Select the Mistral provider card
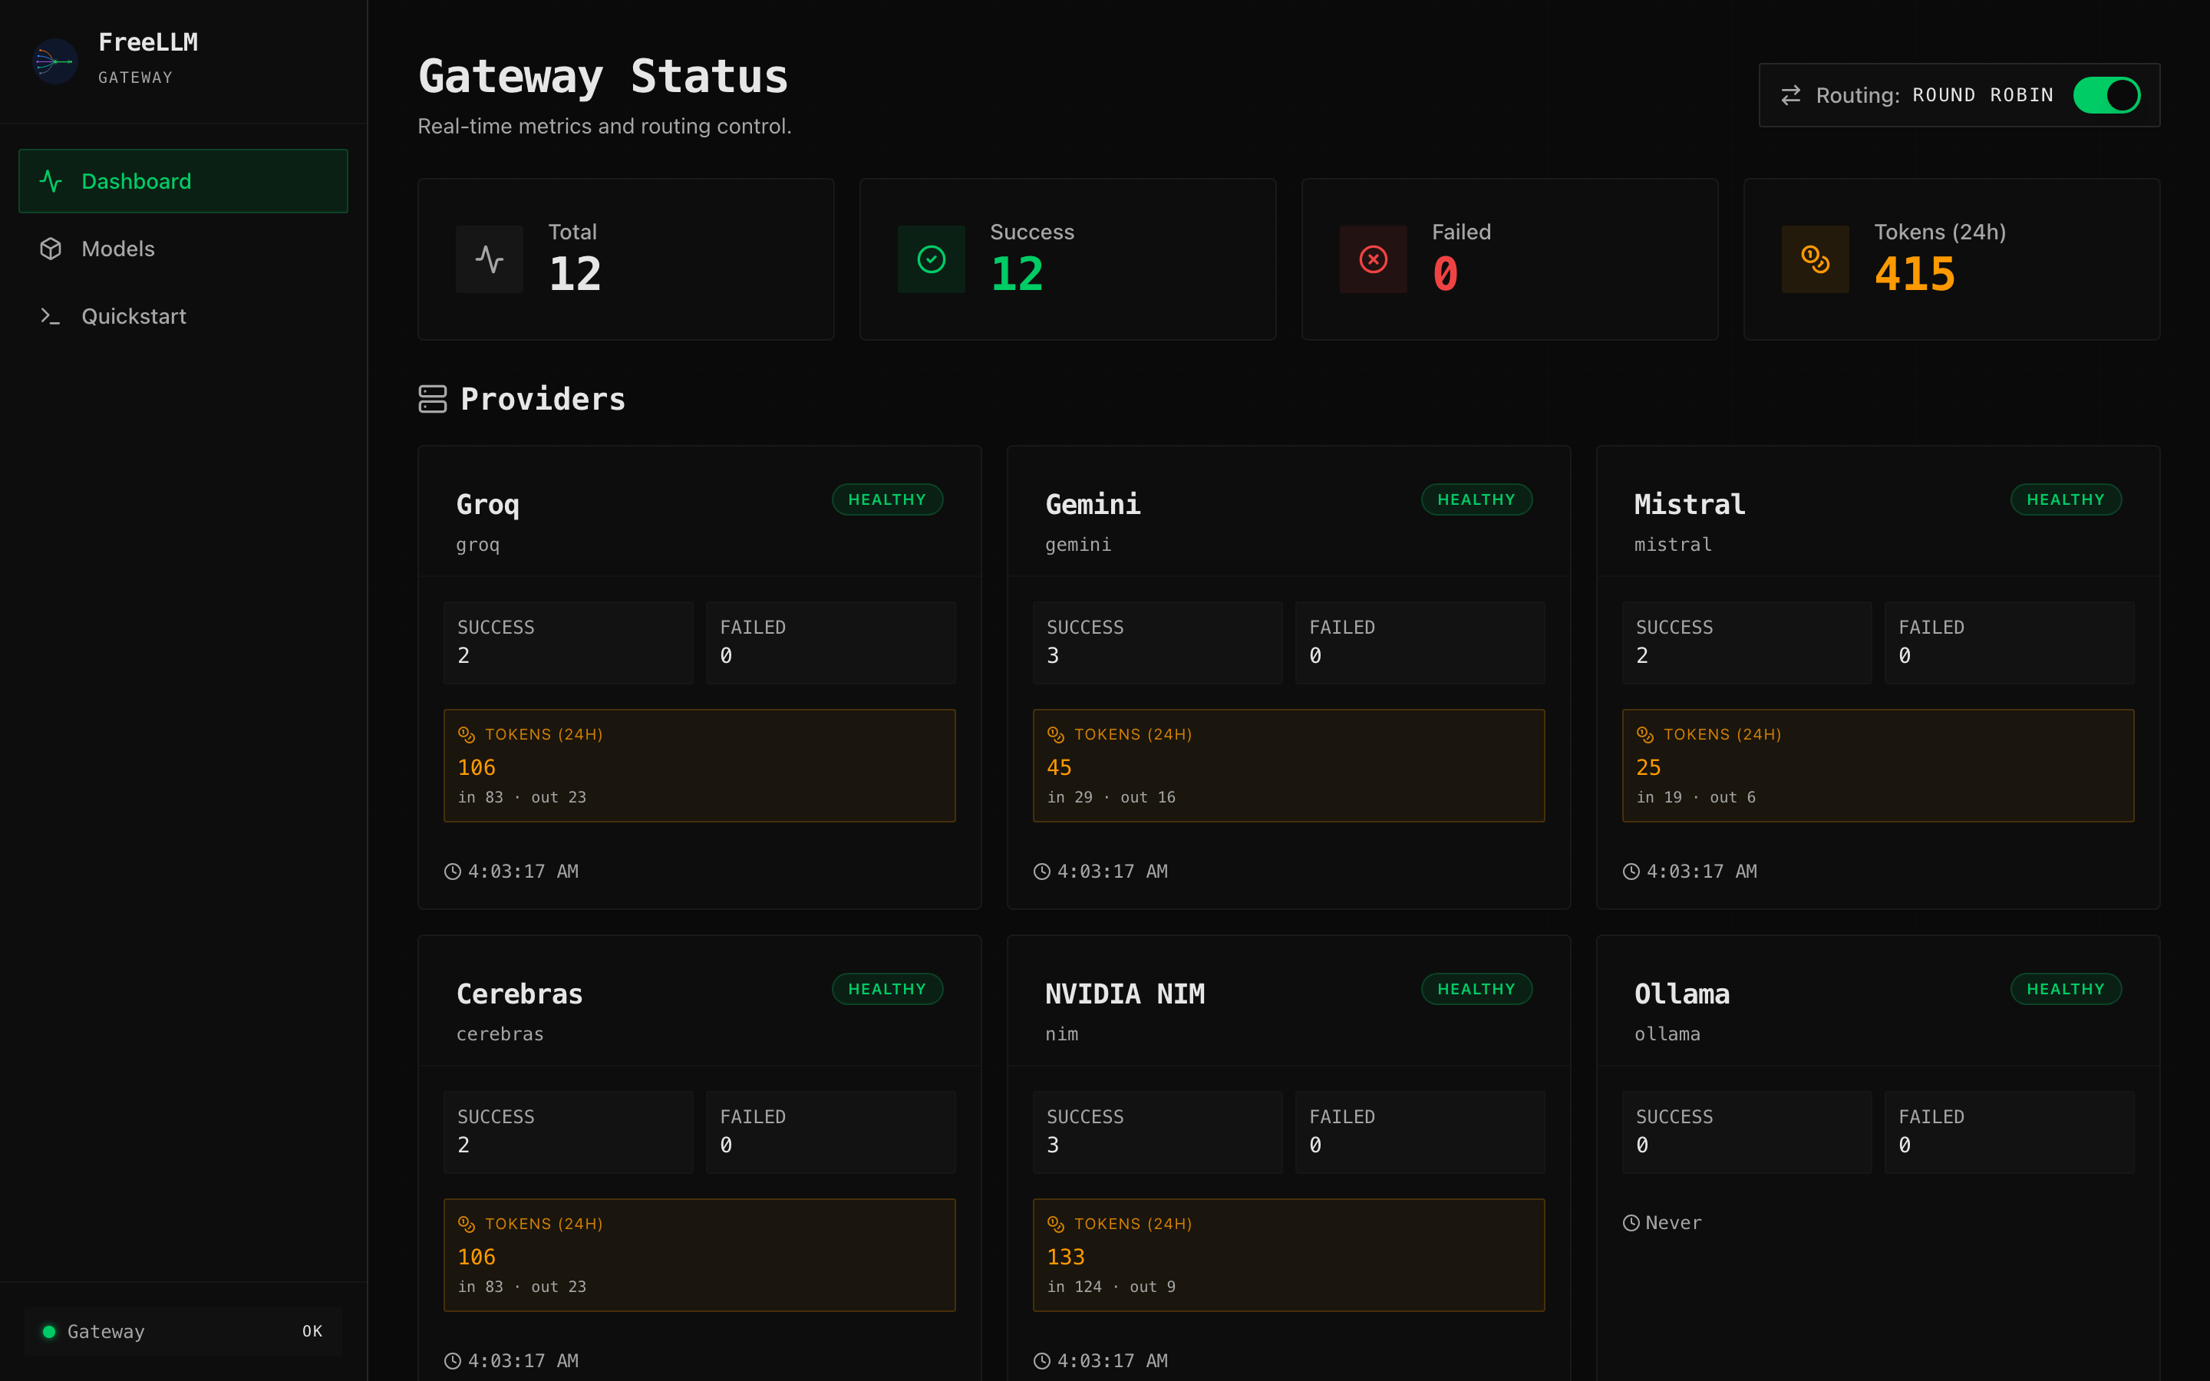This screenshot has height=1381, width=2210. click(x=1878, y=676)
